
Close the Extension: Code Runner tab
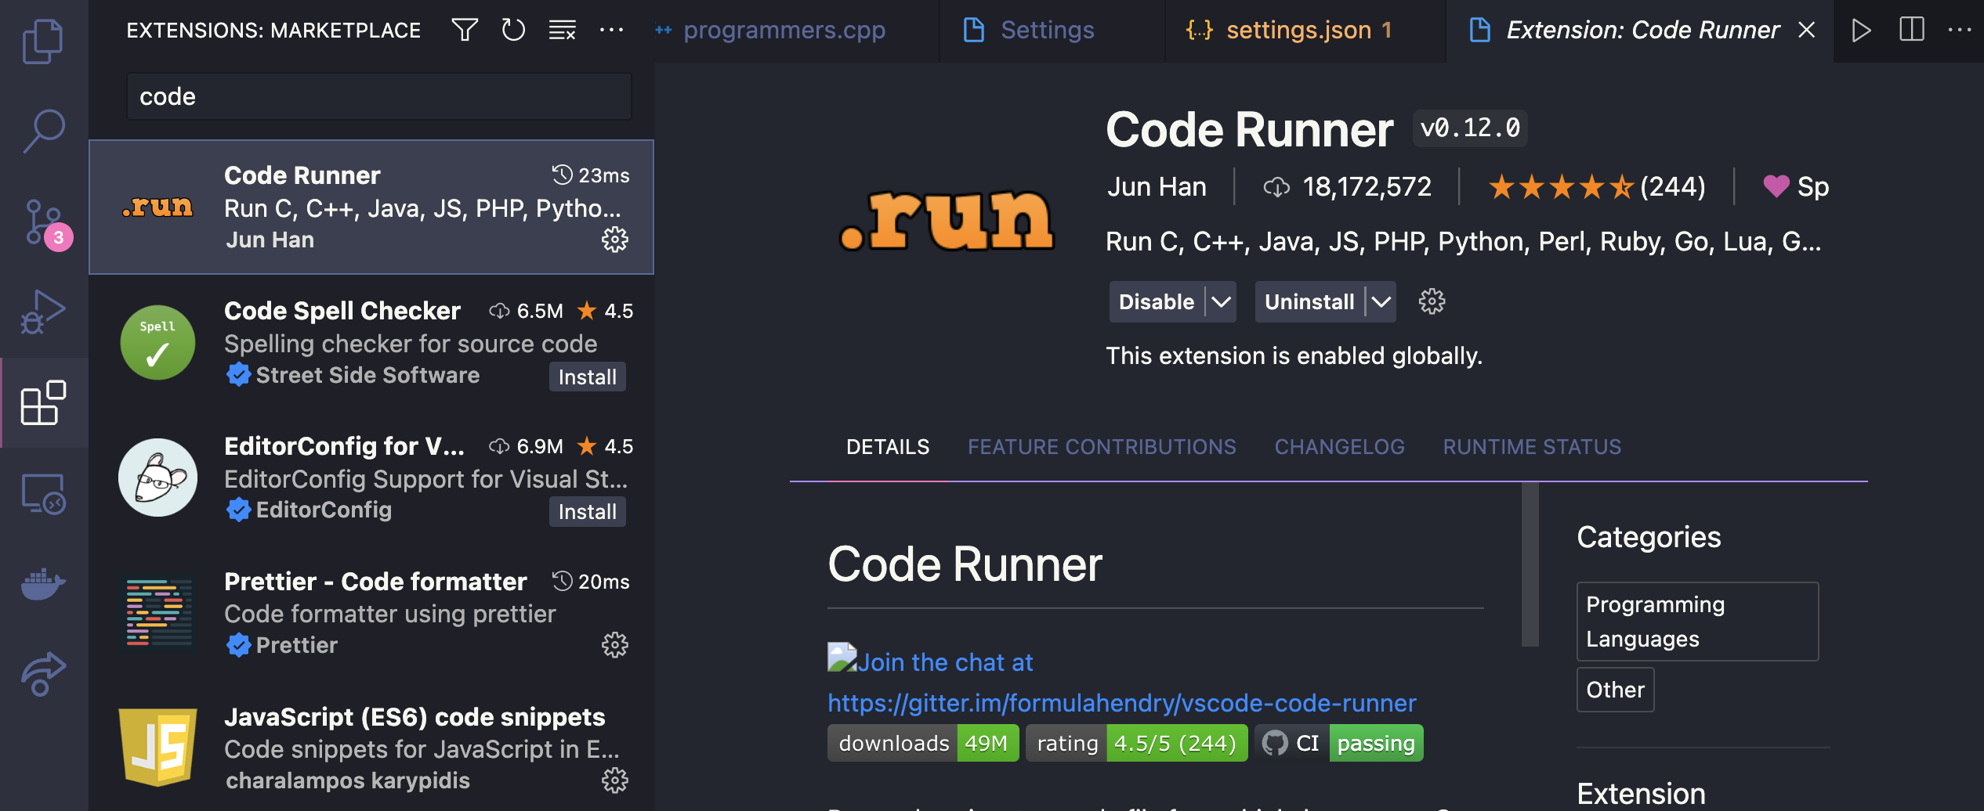click(1807, 31)
